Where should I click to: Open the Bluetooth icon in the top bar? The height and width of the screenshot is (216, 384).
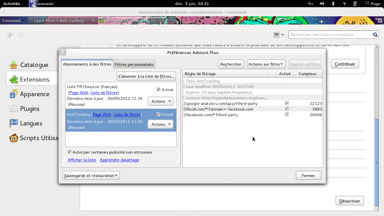pyautogui.click(x=333, y=4)
